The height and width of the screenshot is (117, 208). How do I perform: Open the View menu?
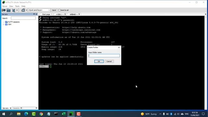point(11,6)
